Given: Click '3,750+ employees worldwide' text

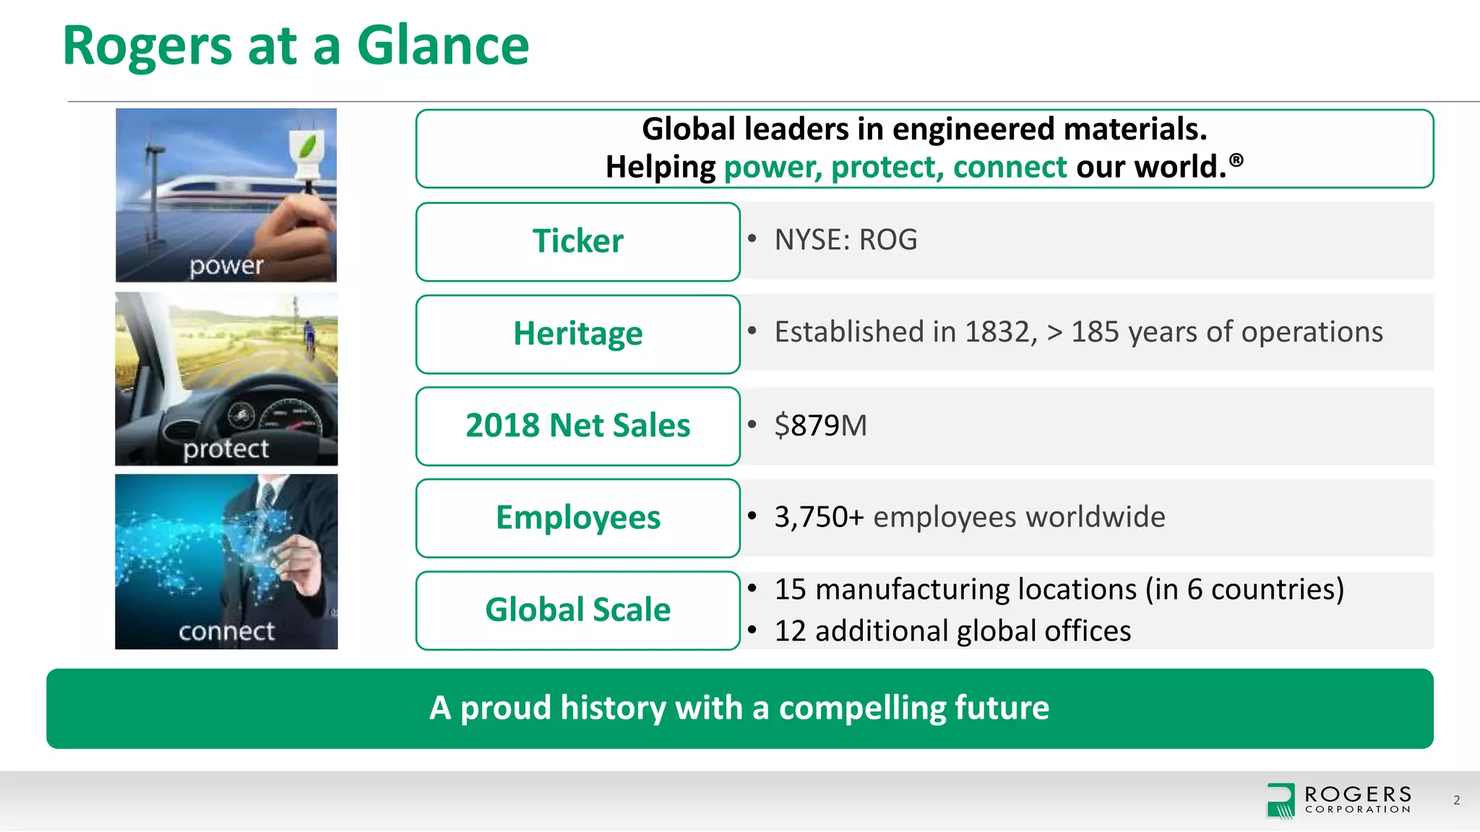Looking at the screenshot, I should [970, 517].
